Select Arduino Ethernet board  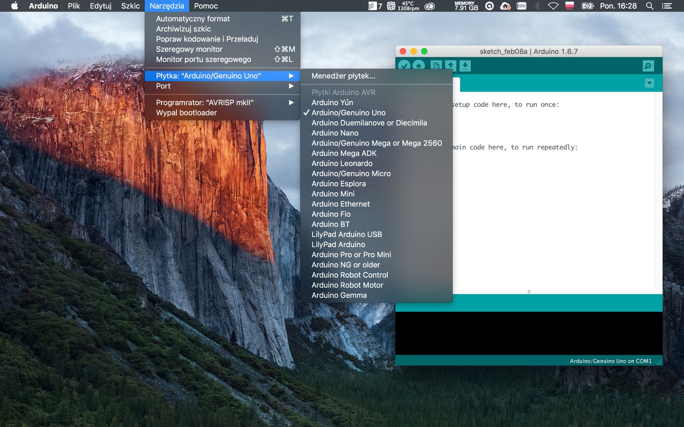(x=376, y=204)
